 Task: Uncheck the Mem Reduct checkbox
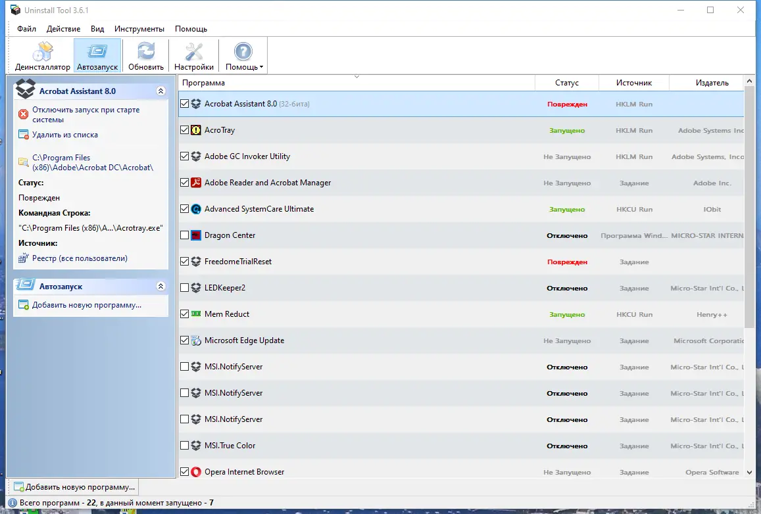[184, 314]
